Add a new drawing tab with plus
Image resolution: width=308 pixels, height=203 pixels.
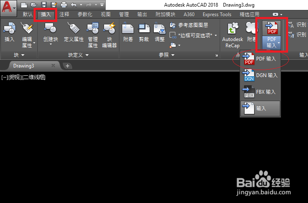point(68,66)
